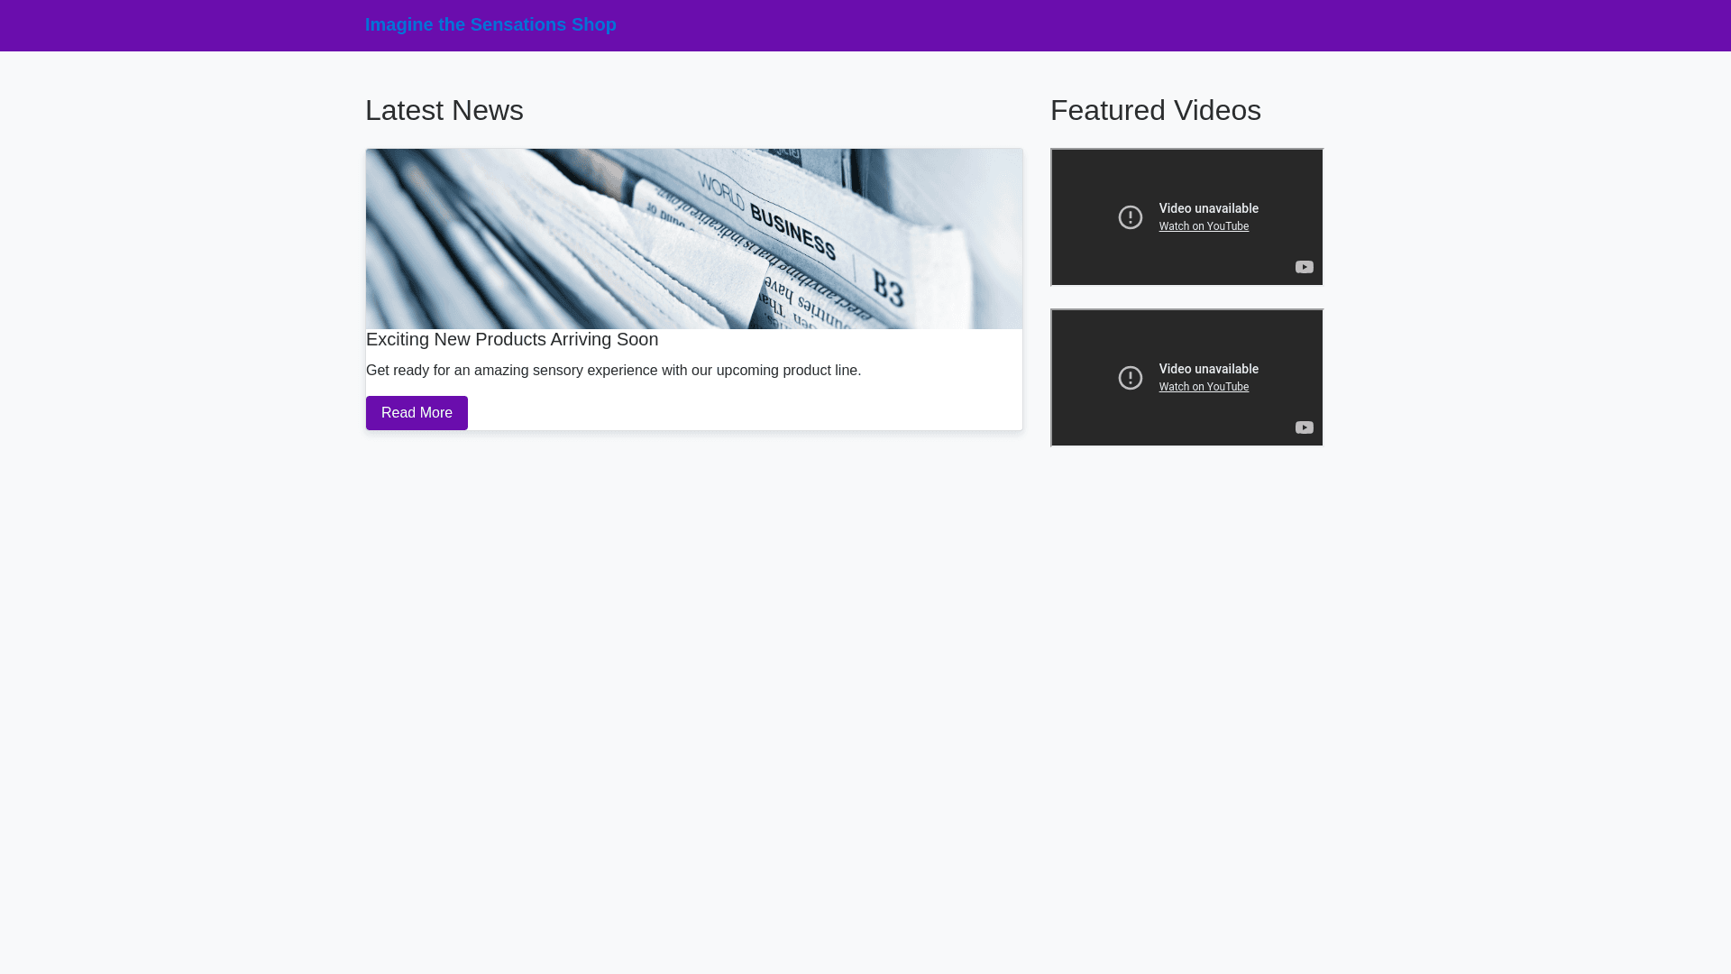Click the Latest News heading
This screenshot has width=1731, height=974.
point(444,110)
